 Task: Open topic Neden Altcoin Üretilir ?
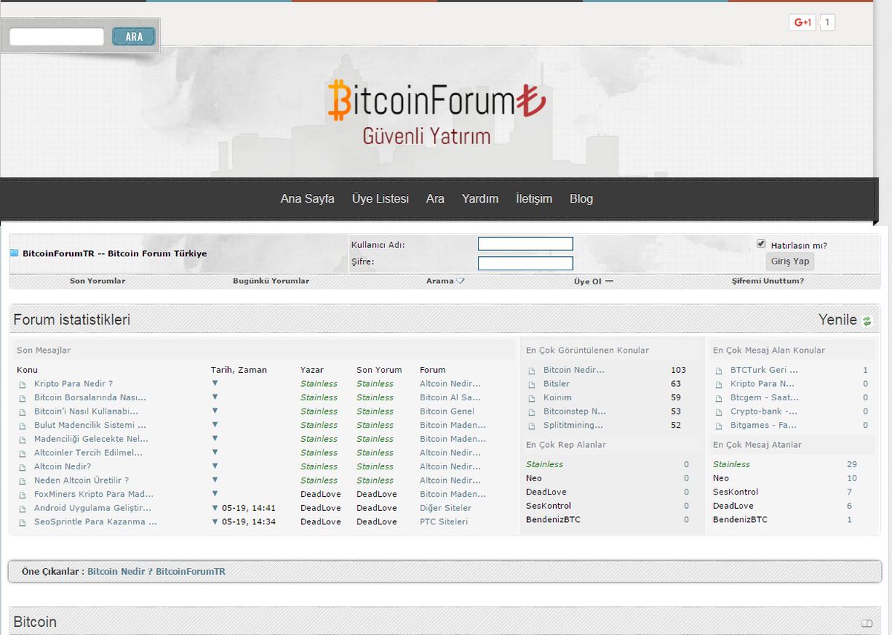[x=81, y=481]
